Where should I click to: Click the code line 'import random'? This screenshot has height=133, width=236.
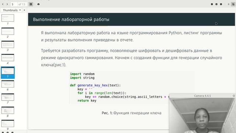82,74
